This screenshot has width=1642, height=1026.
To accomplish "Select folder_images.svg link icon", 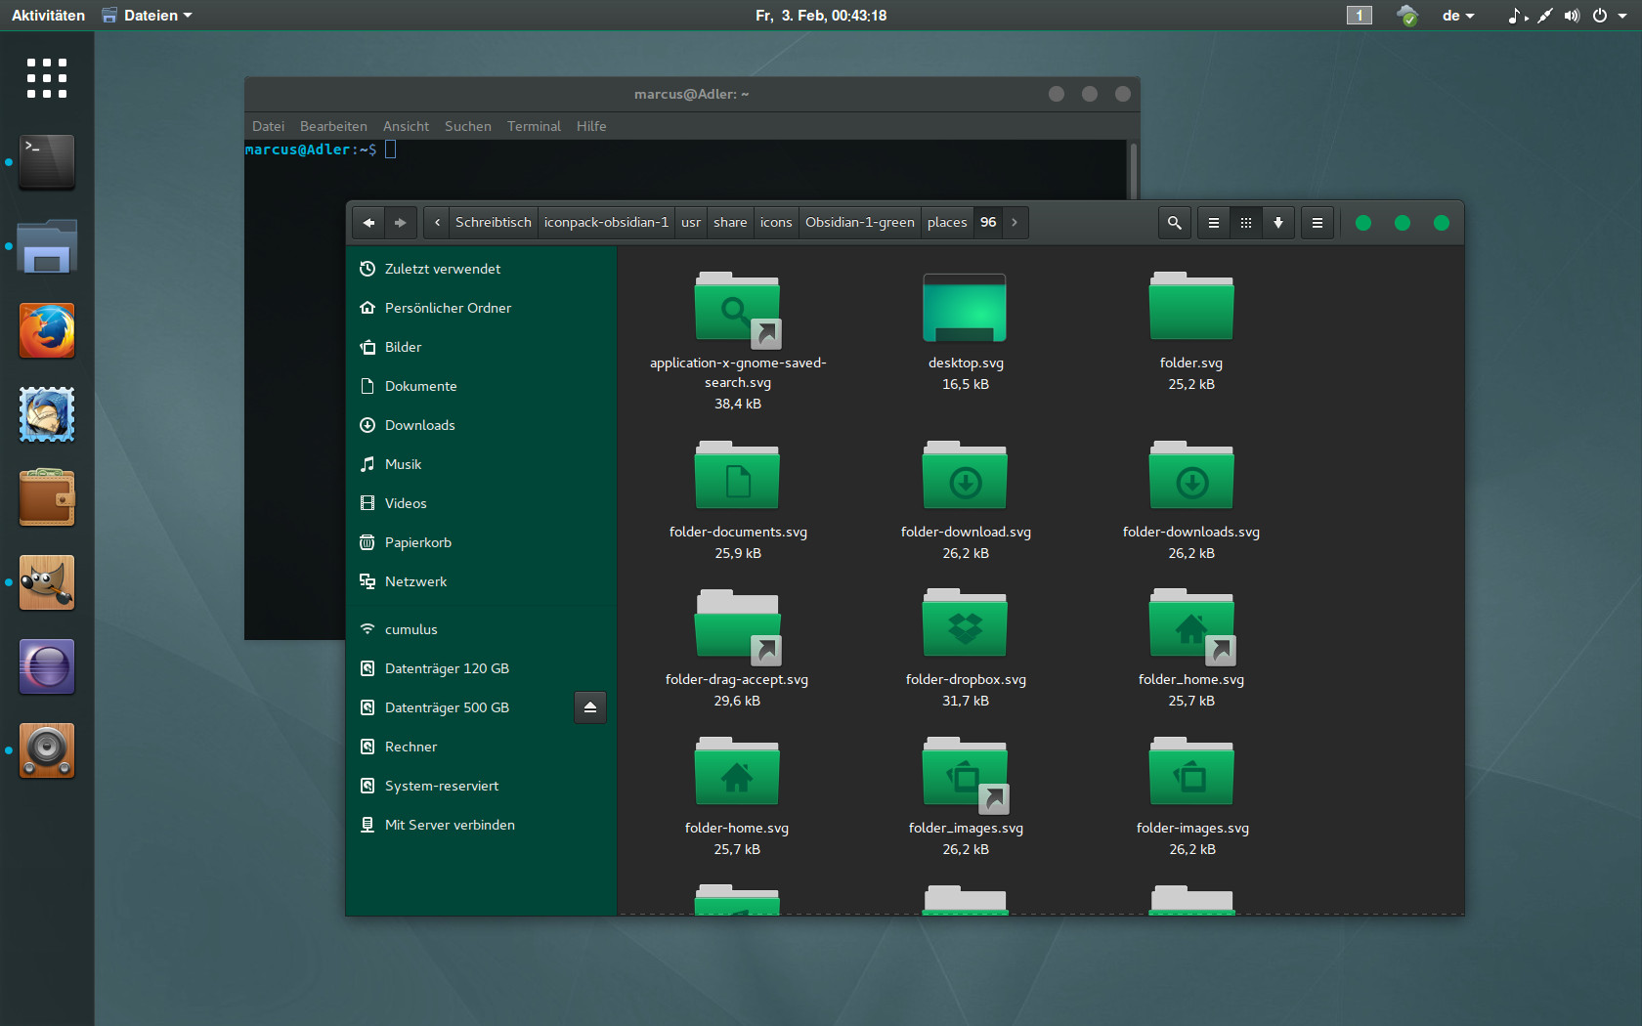I will [966, 775].
